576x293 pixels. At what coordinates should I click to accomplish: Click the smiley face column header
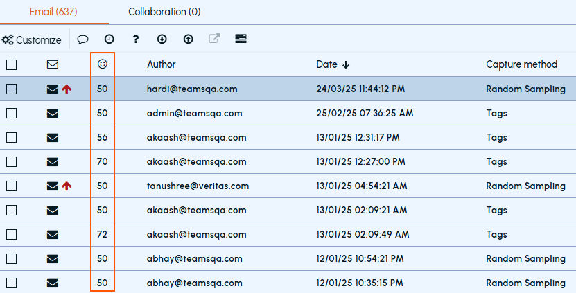tap(103, 64)
